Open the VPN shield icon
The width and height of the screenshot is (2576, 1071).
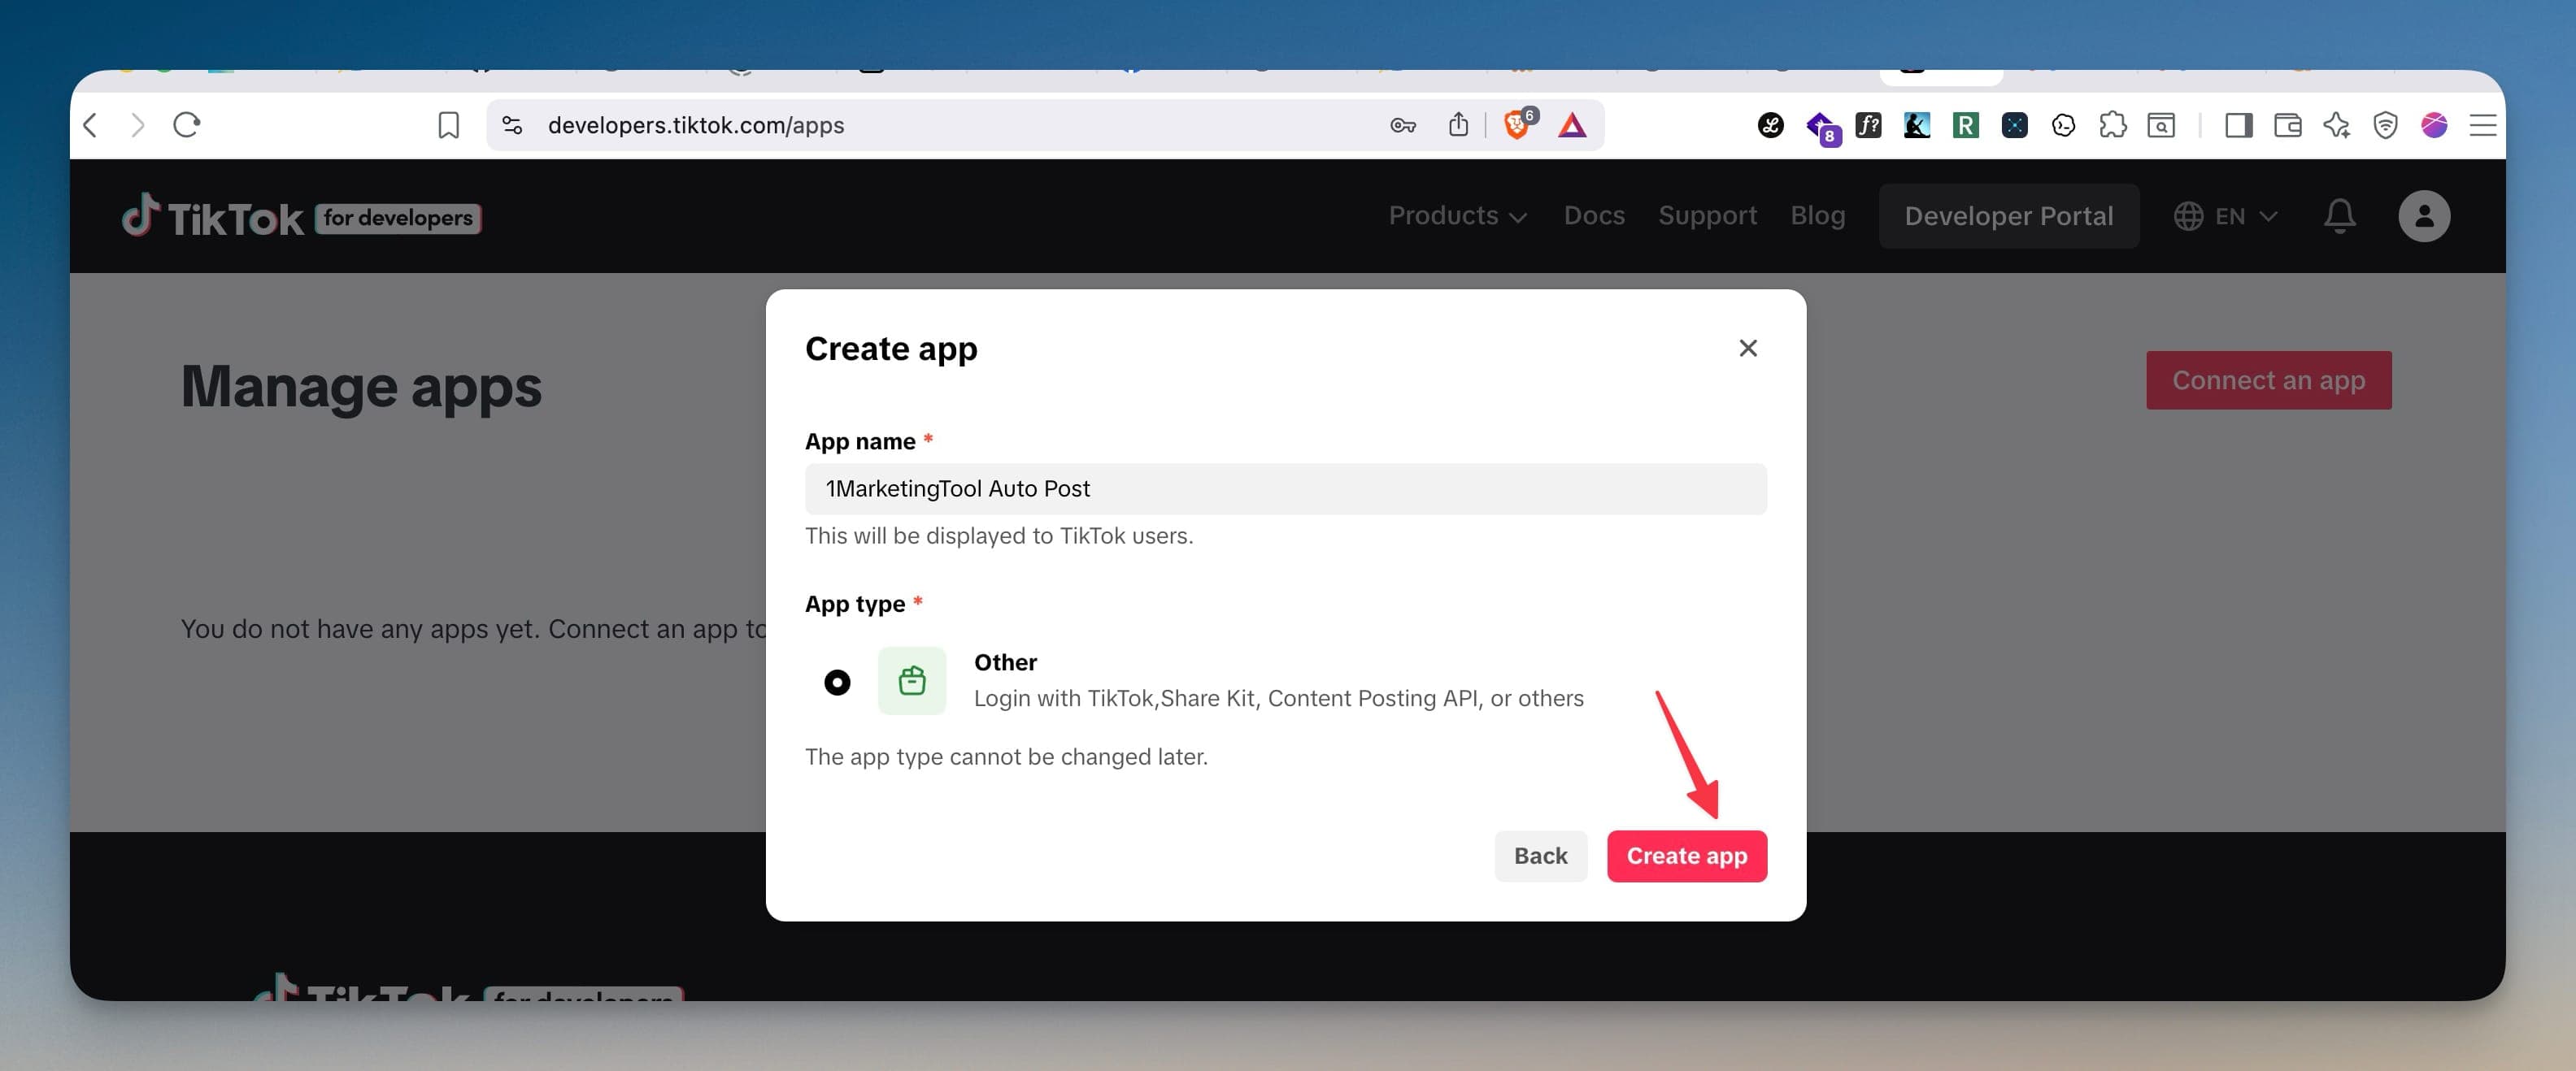coord(2386,125)
